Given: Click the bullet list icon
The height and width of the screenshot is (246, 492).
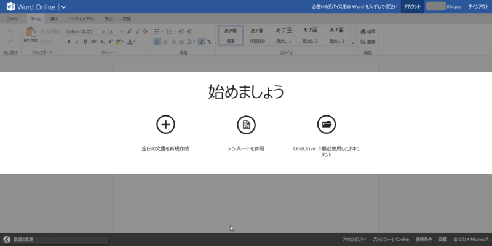Looking at the screenshot, I should pos(157,32).
